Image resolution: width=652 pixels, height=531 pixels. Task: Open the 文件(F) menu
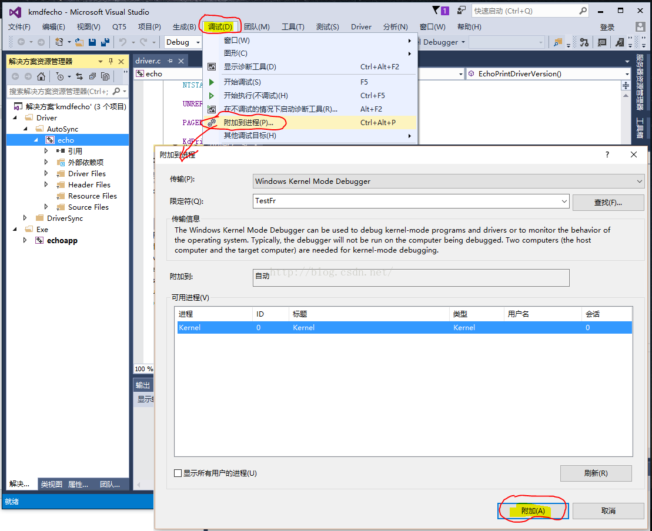(19, 26)
